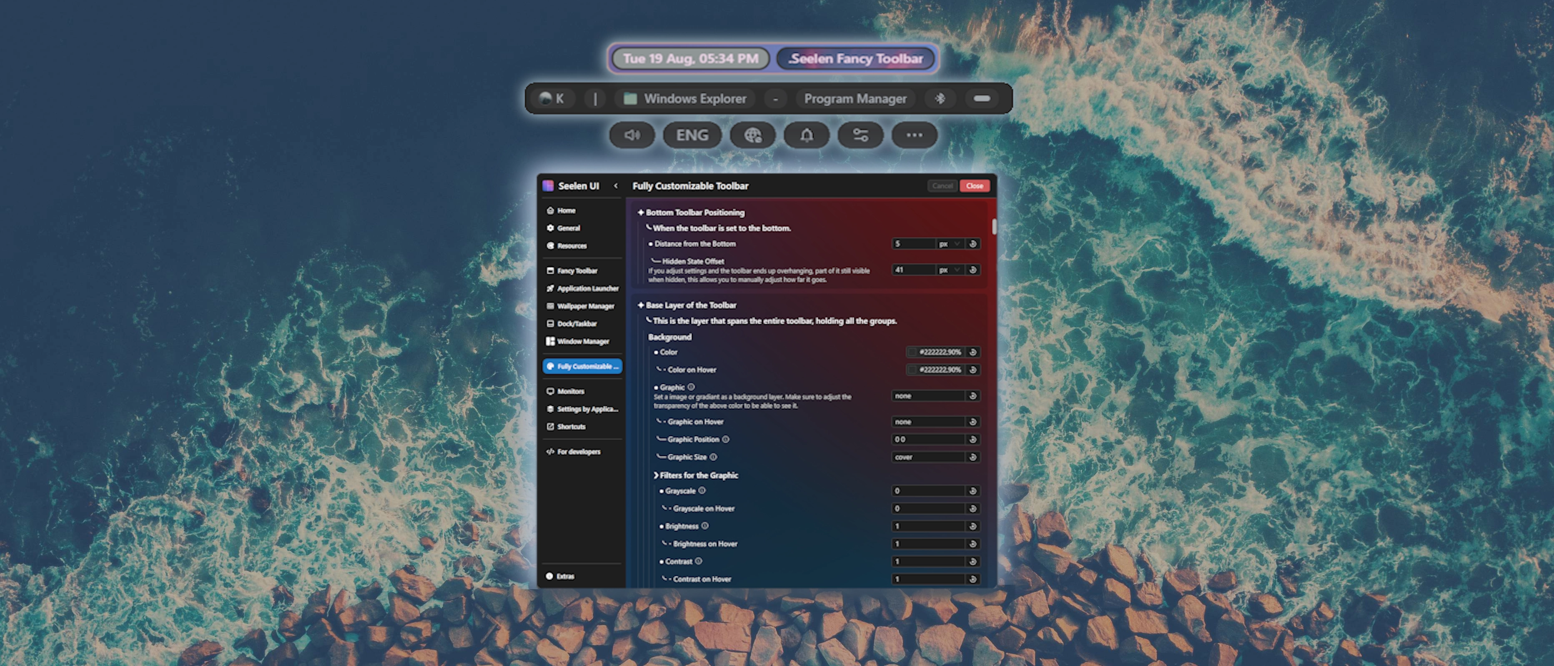Click the Bluetooth icon in the toolbar

click(x=940, y=98)
